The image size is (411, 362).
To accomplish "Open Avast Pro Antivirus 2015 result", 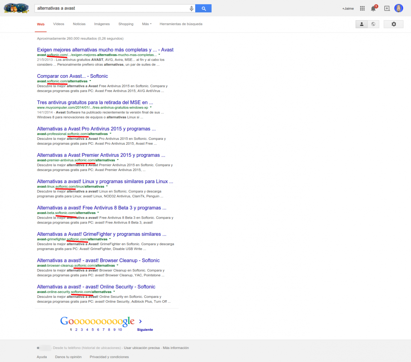I will tap(96, 129).
